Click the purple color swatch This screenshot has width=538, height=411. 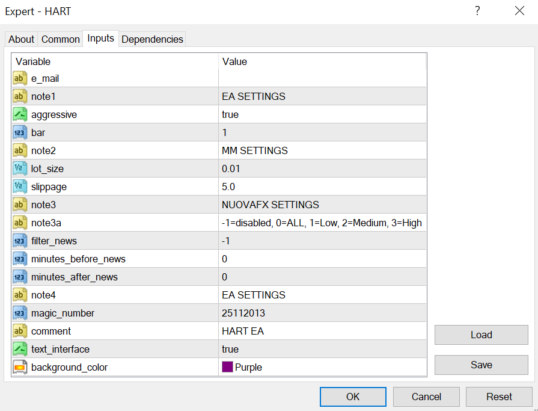227,367
